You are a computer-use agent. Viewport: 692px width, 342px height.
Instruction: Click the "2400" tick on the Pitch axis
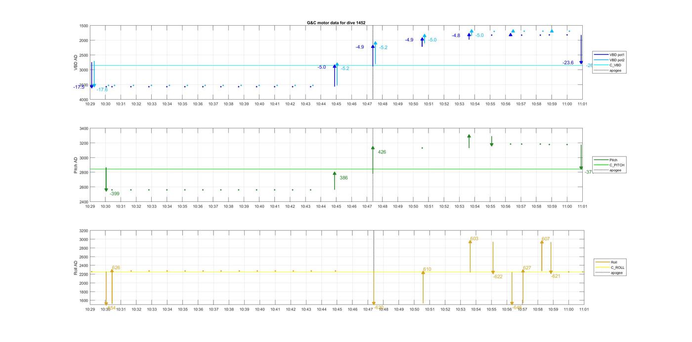[84, 202]
